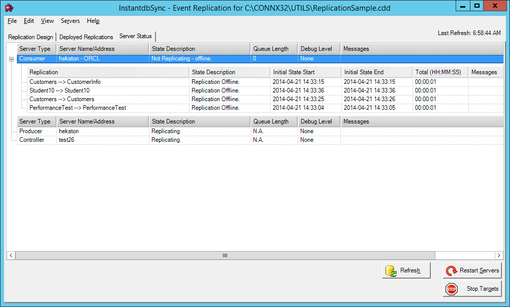Open the View menu
The height and width of the screenshot is (307, 510).
pyautogui.click(x=47, y=21)
